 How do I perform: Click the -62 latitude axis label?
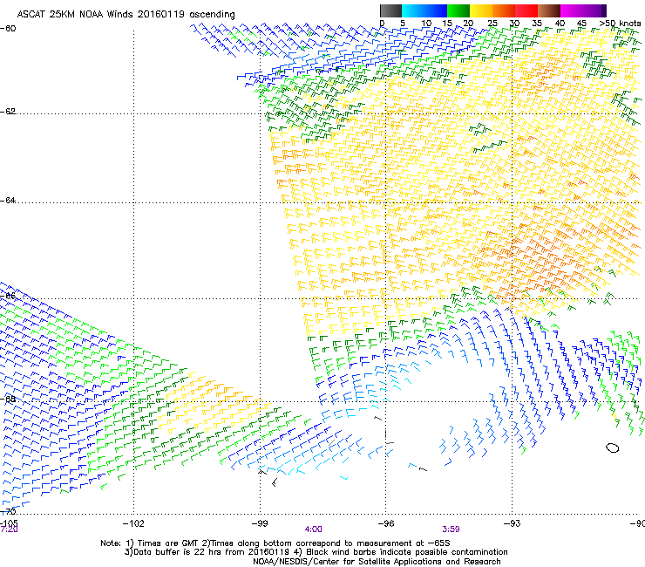8,112
